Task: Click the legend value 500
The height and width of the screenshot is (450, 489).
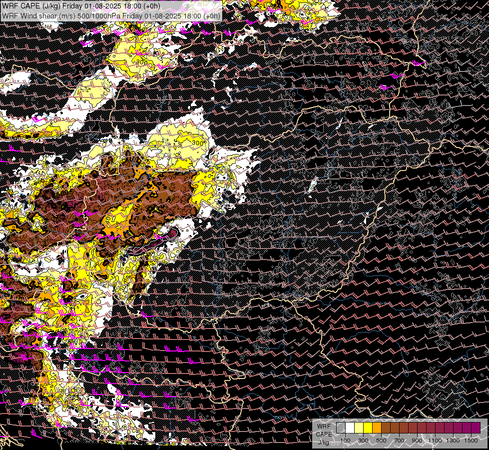Action: coord(382,440)
